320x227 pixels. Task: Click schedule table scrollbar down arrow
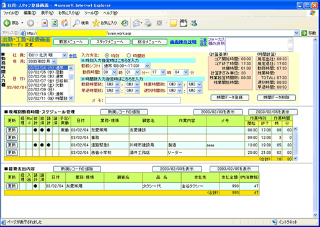tap(295, 158)
